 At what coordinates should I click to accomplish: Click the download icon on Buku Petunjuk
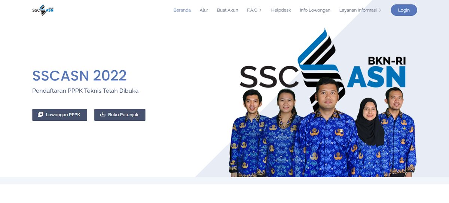(x=103, y=115)
